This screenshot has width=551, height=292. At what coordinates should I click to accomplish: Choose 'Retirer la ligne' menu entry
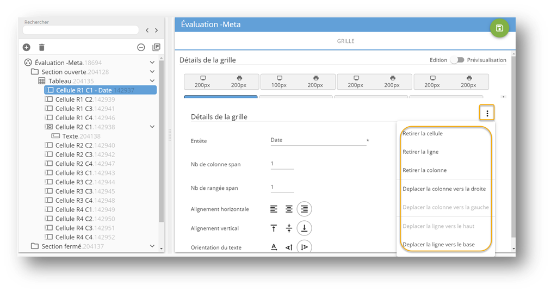420,152
